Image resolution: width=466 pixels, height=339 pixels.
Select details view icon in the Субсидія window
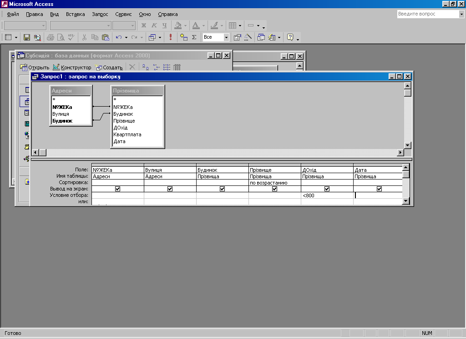coord(177,67)
